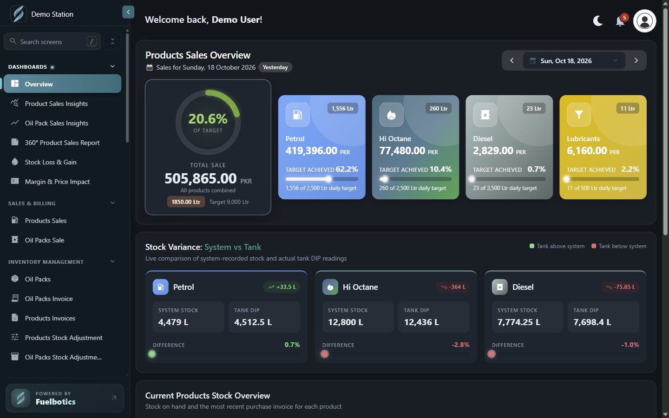Open Margin & Price Impact page
Viewport: 669px width, 418px height.
pos(62,181)
